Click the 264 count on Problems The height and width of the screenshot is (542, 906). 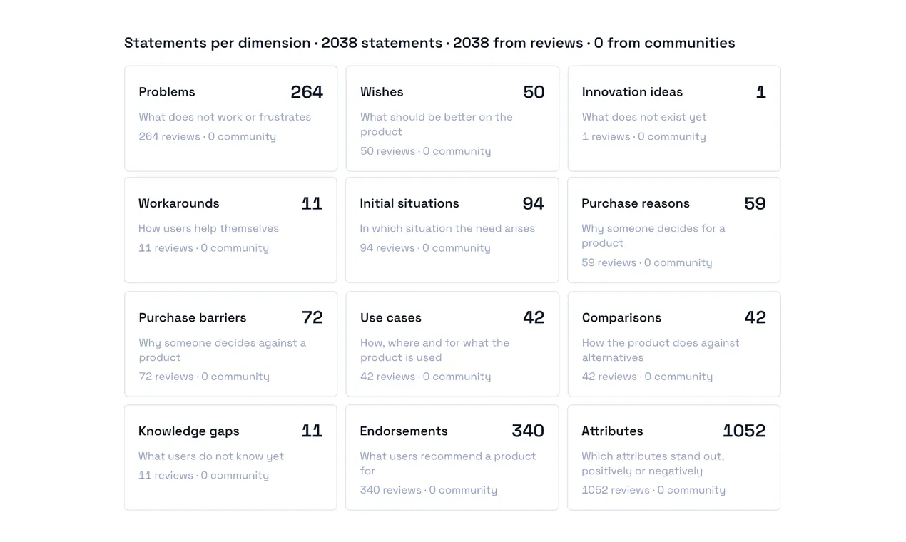click(x=307, y=92)
